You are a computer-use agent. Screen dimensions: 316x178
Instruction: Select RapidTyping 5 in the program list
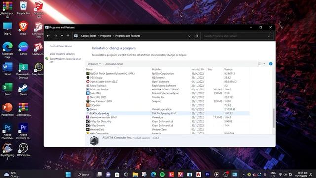168,86
